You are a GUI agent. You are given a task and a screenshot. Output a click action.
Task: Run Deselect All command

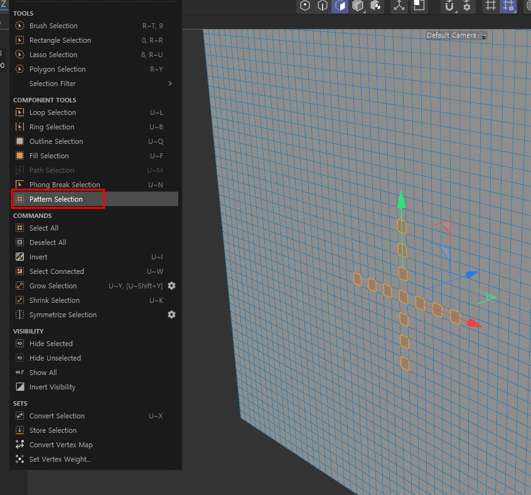click(x=96, y=242)
